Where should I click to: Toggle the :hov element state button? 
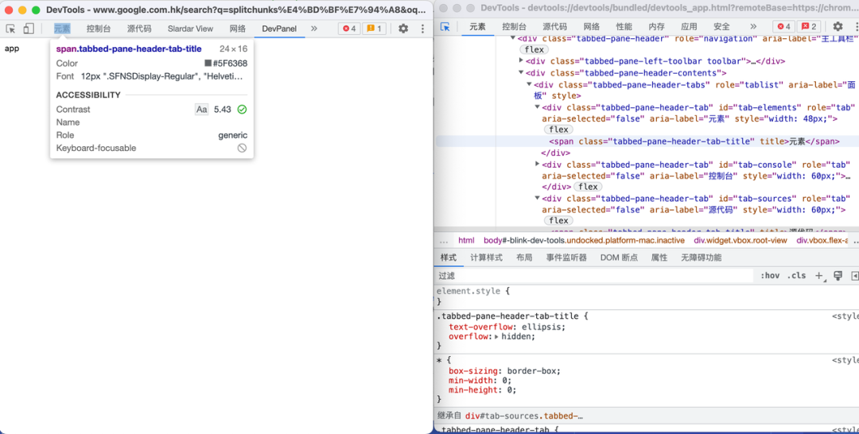(770, 276)
